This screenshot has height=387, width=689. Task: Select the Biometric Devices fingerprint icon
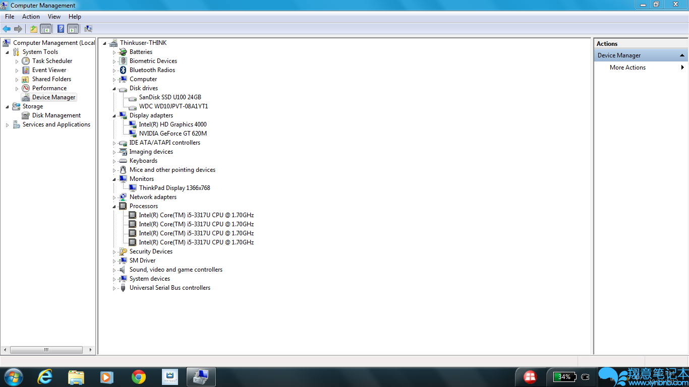tap(123, 61)
